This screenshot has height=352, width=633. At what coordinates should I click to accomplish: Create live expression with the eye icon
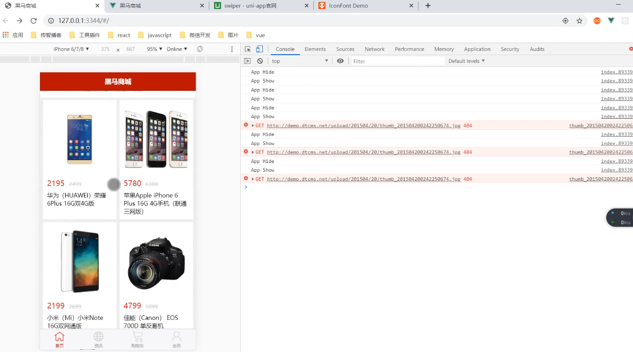[340, 61]
